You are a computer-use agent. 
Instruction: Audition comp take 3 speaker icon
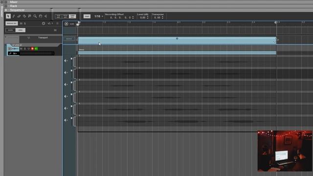[66, 85]
